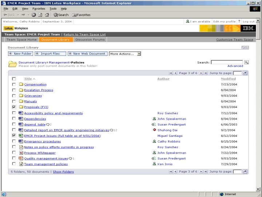This screenshot has height=197, width=262.
Task: Sort by the Title column header
Action: [28, 79]
